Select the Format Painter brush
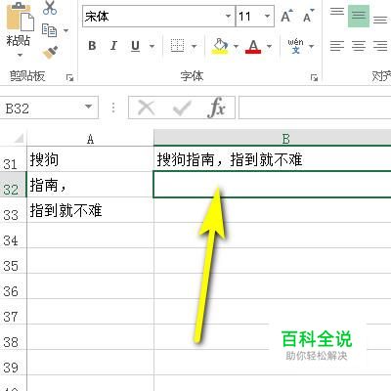The height and width of the screenshot is (391, 391). click(x=50, y=53)
